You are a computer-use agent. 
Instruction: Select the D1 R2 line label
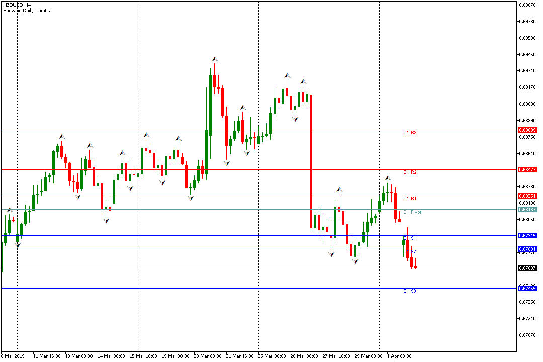(410, 172)
